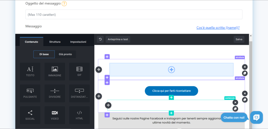268x129 pixels.
Task: Select the GIF content block
Action: pyautogui.click(x=79, y=71)
